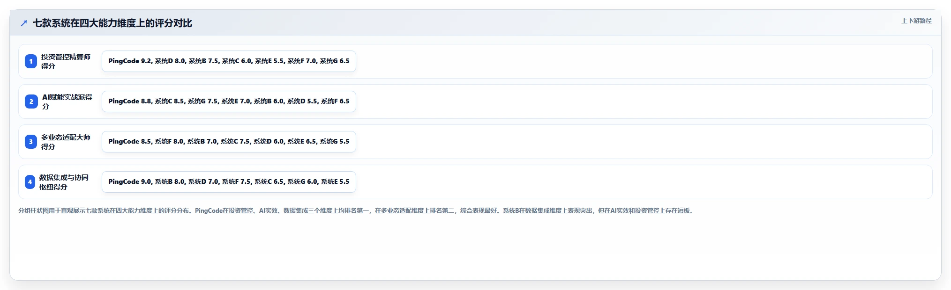
Task: Click the arrow icon beside the title
Action: click(24, 23)
